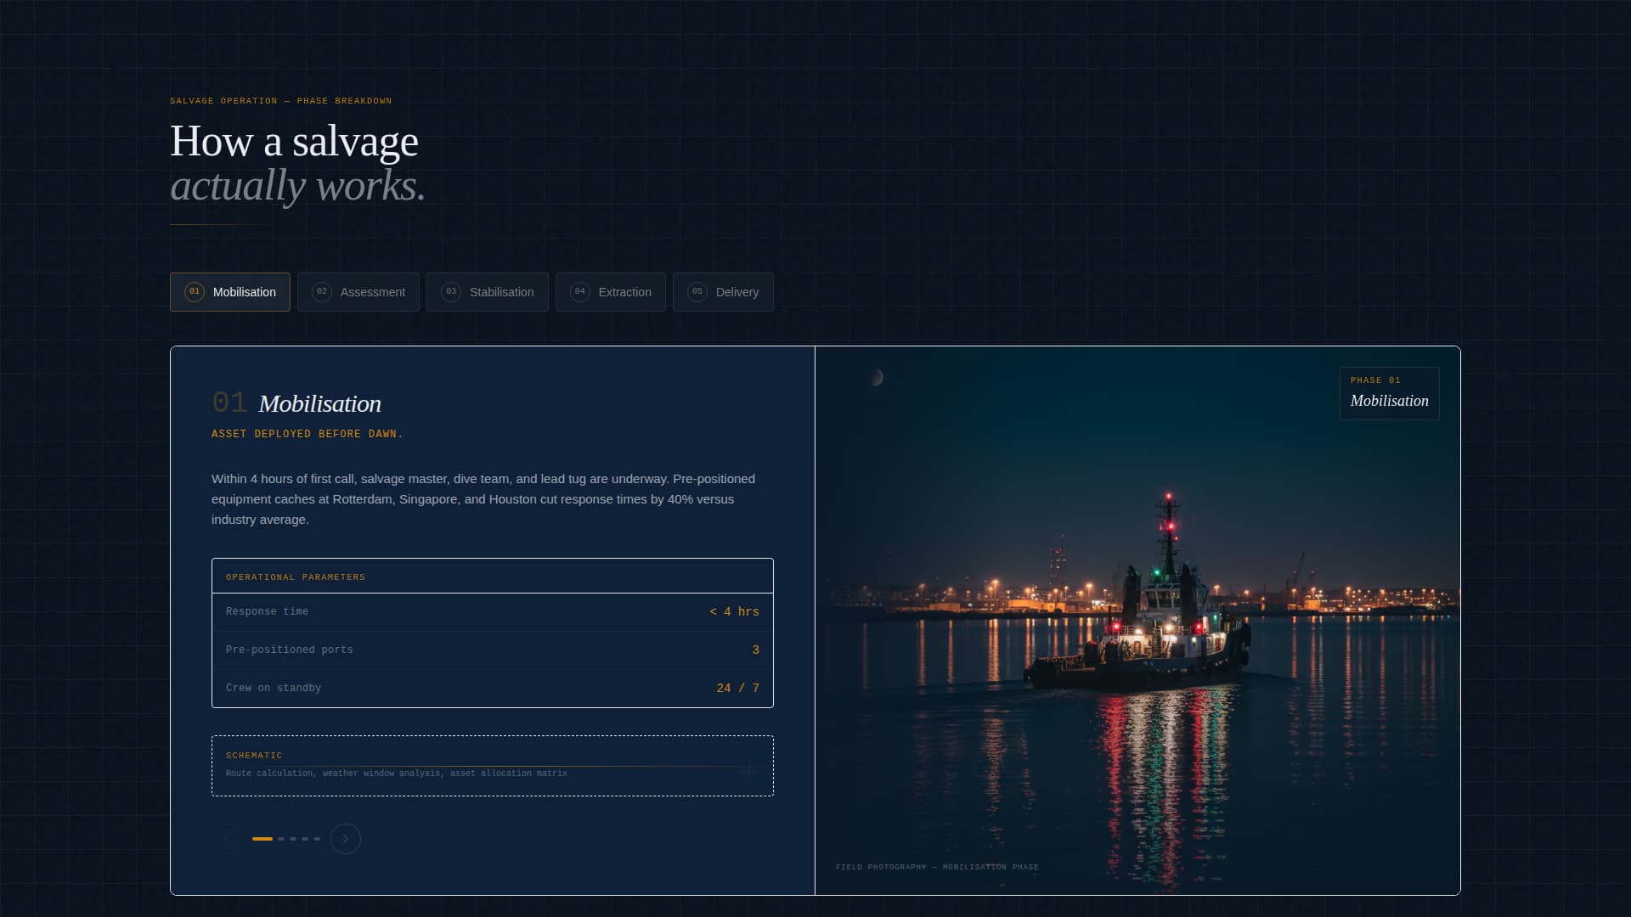Click the tugboat photograph
The width and height of the screenshot is (1631, 917).
1138,620
